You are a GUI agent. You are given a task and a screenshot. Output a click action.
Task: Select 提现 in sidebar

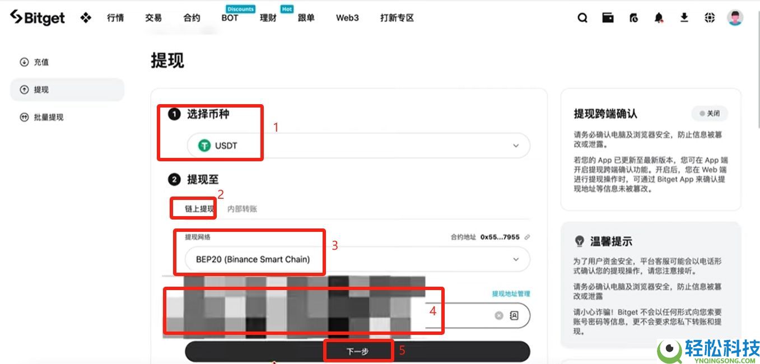tap(67, 90)
